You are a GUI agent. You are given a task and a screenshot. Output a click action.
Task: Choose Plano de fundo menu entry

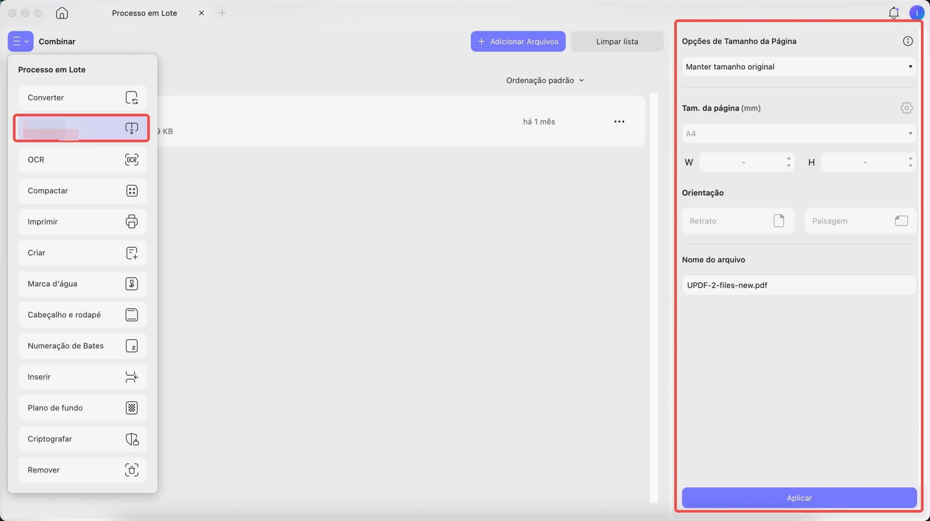(82, 408)
